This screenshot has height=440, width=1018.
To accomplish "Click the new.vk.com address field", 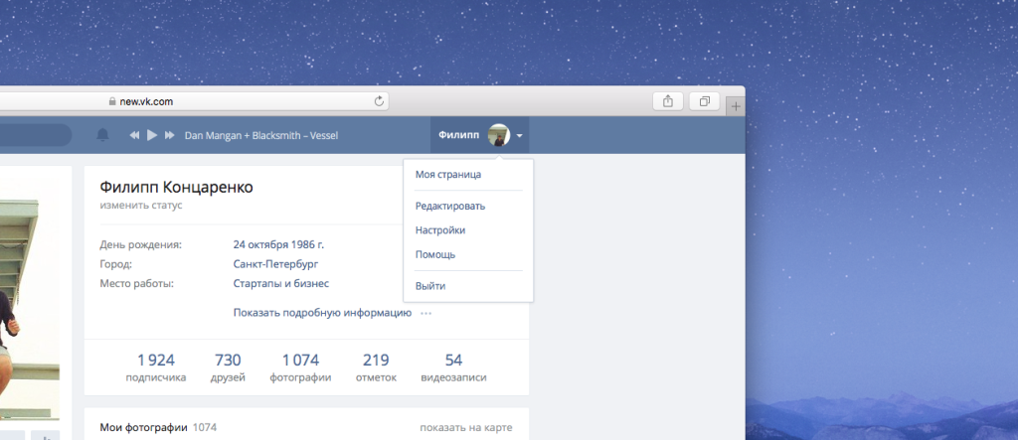I will (x=194, y=101).
